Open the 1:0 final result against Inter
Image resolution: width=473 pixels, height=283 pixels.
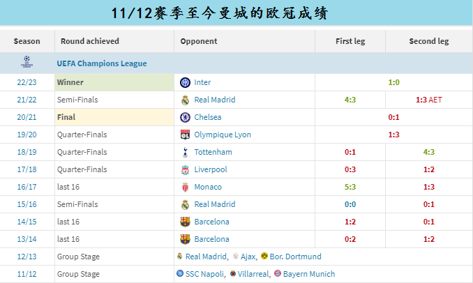(x=393, y=82)
